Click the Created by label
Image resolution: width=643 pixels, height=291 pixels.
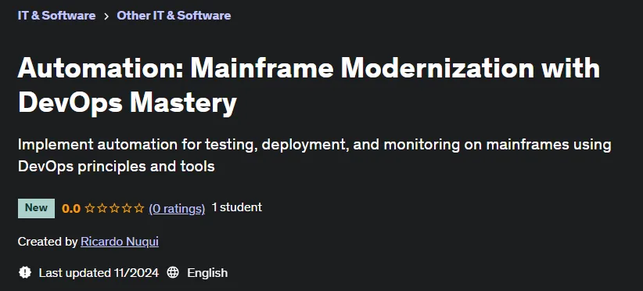[x=47, y=242]
